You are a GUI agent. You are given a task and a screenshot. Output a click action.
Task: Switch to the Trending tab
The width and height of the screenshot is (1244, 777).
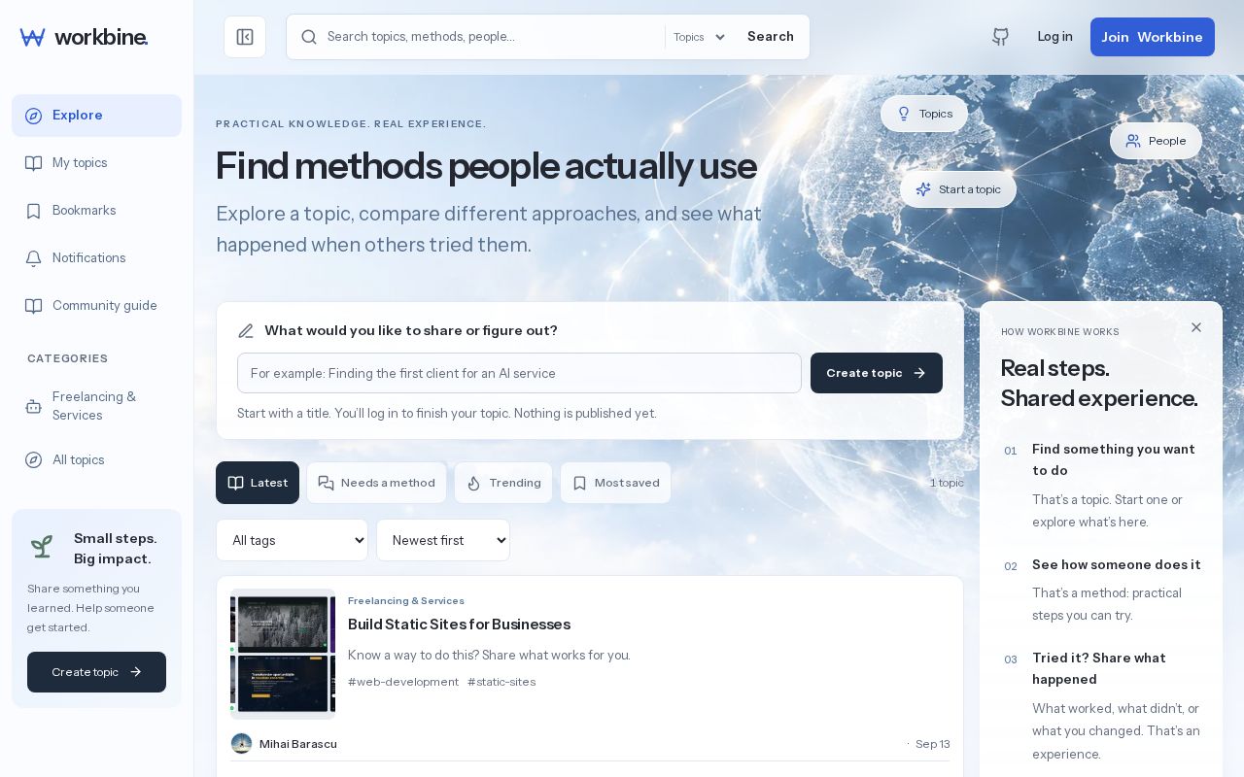click(x=503, y=483)
